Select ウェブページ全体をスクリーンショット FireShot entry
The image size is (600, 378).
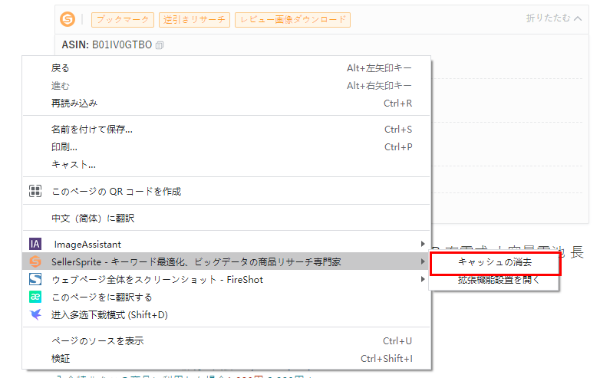(226, 279)
